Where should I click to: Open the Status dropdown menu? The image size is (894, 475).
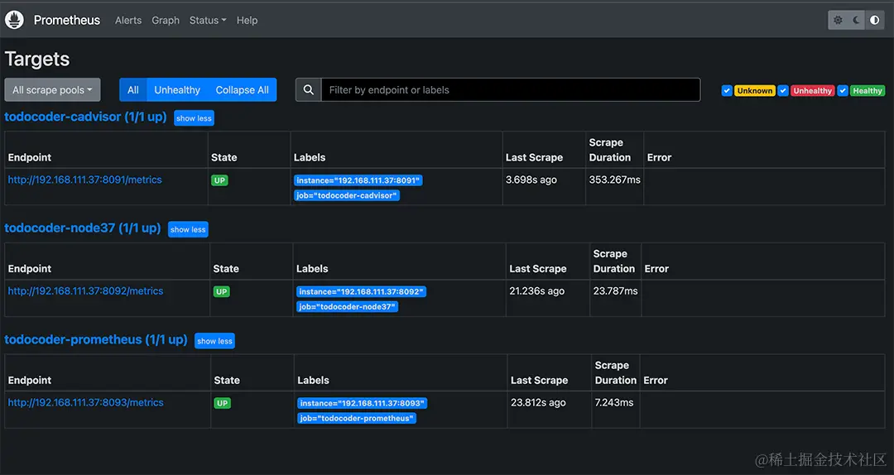[208, 20]
